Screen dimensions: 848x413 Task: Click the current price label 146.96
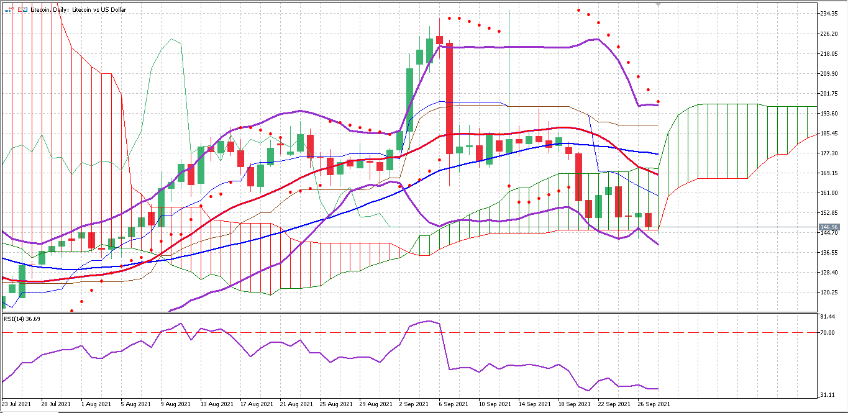pos(829,227)
